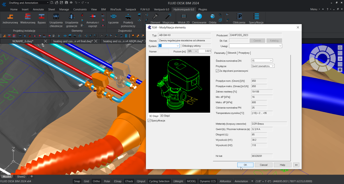Screen dimensions: 344x184
Task: Click the Obliczenia calculations icon
Action: (x=239, y=17)
